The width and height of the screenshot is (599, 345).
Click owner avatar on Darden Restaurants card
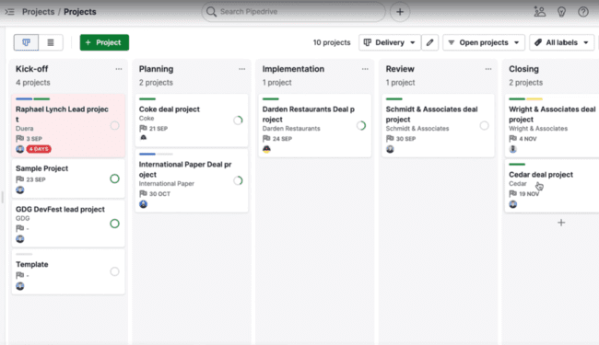(x=266, y=149)
